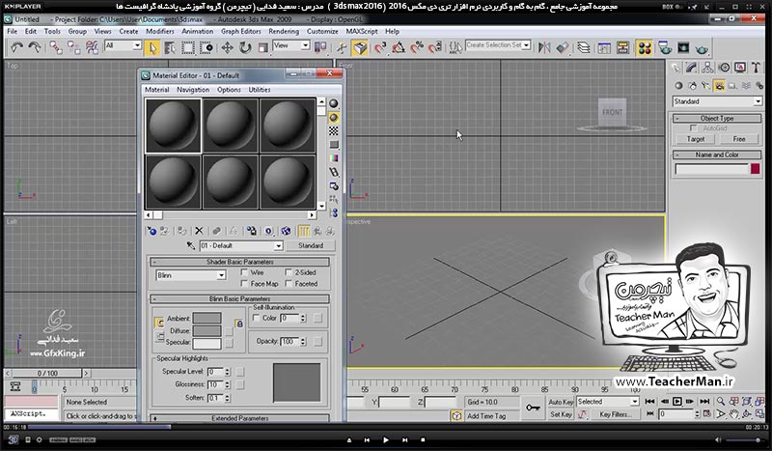Image resolution: width=772 pixels, height=451 pixels.
Task: Toggle the Angle Snap tool
Action: [x=399, y=48]
